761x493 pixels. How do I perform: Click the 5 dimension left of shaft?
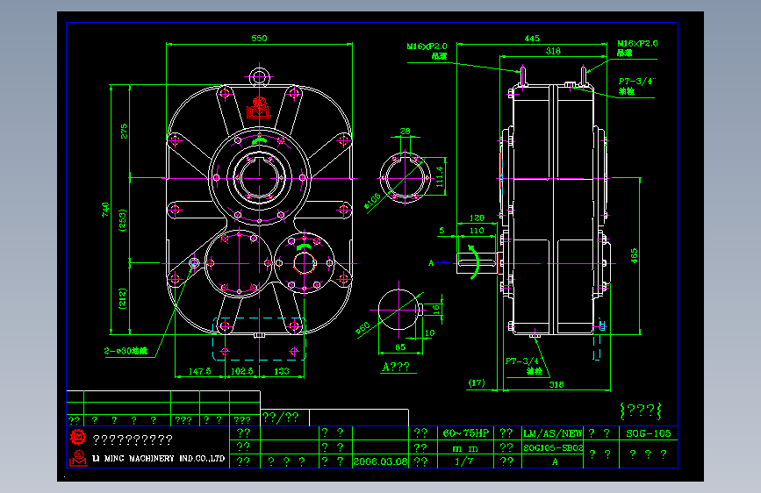[x=442, y=231]
